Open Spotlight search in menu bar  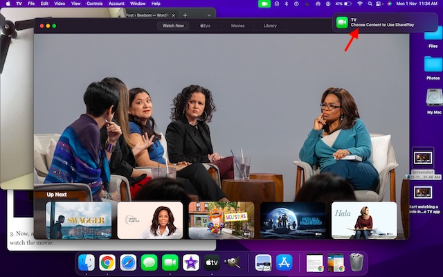370,3
